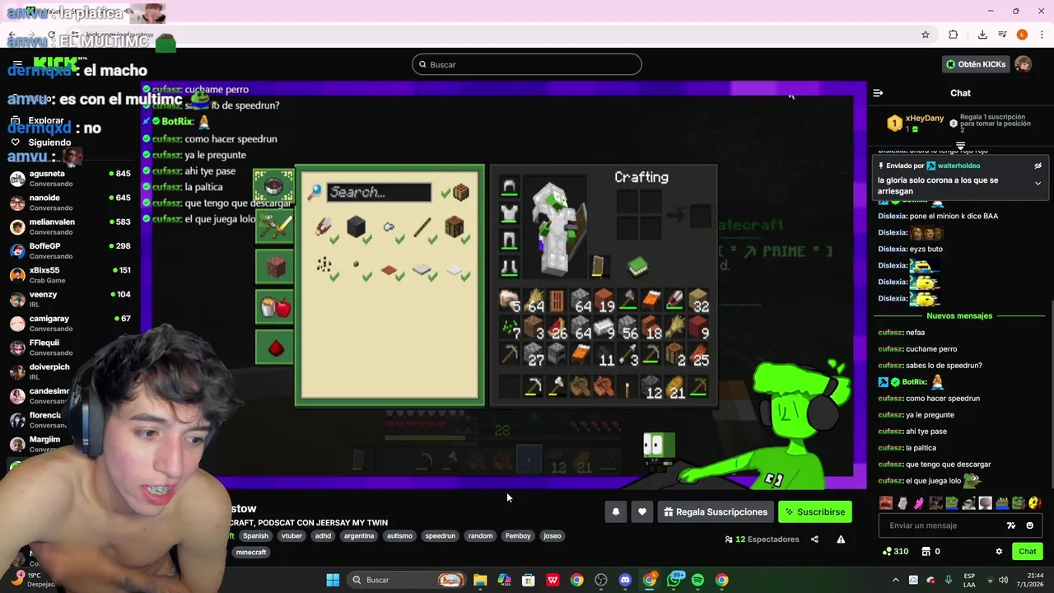Screen dimensions: 1054x593
Task: Open the argentina tag
Action: click(359, 536)
